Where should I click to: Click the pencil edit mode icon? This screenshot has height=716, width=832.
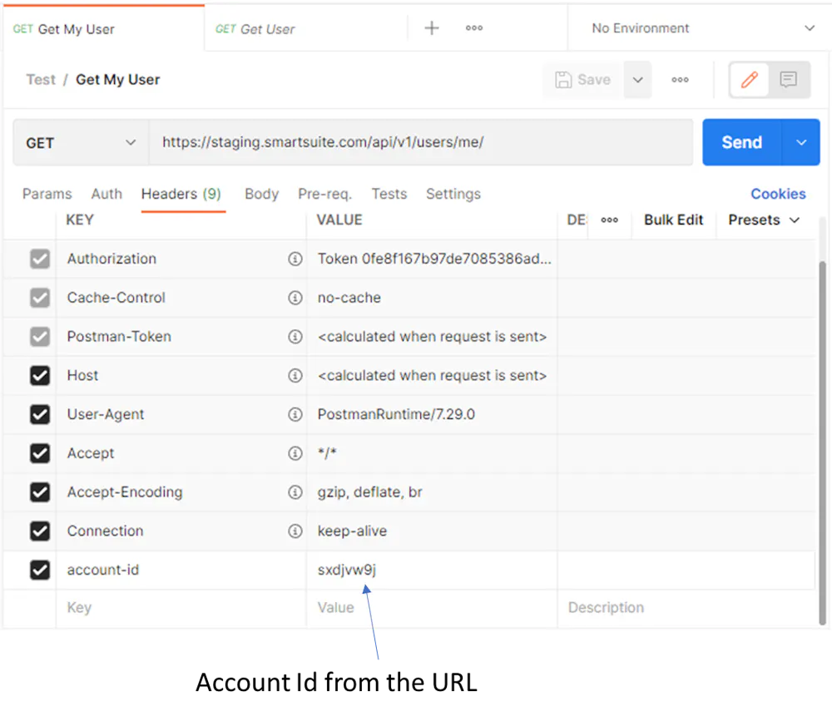click(750, 80)
